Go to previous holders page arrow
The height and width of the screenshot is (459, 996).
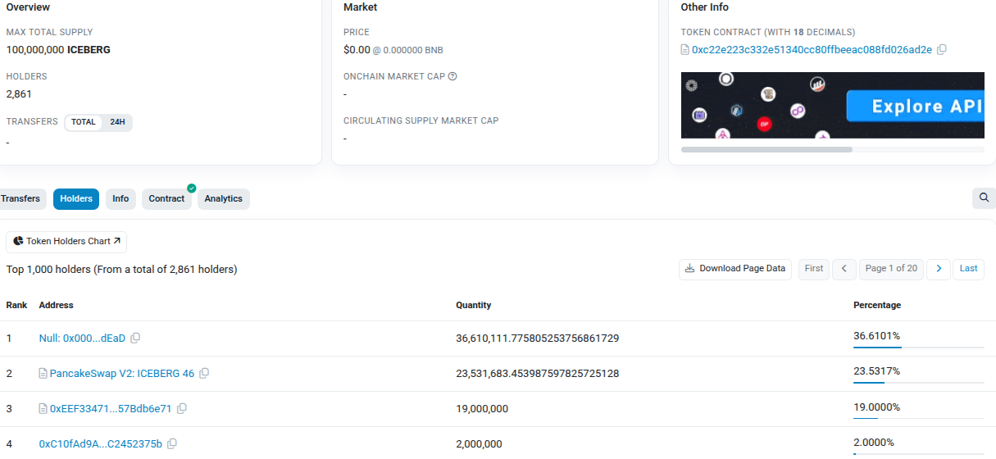click(844, 269)
